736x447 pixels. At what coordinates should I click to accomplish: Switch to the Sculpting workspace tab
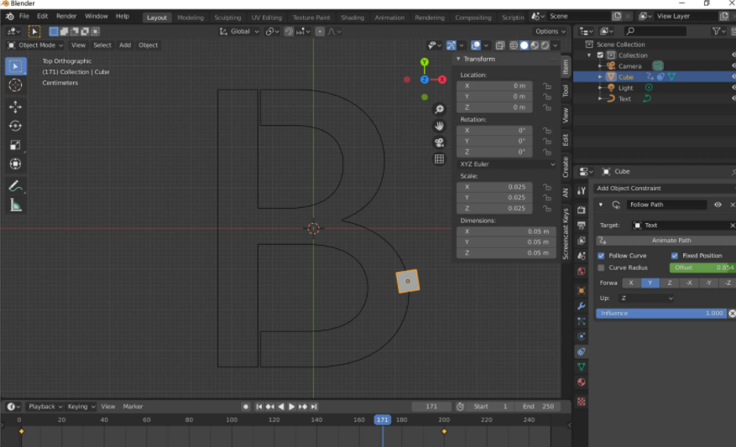tap(227, 18)
